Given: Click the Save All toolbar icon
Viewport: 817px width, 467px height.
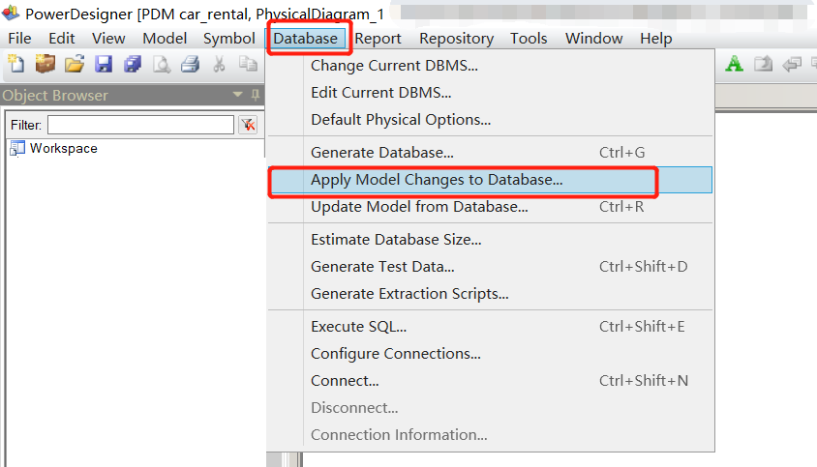Looking at the screenshot, I should (133, 65).
